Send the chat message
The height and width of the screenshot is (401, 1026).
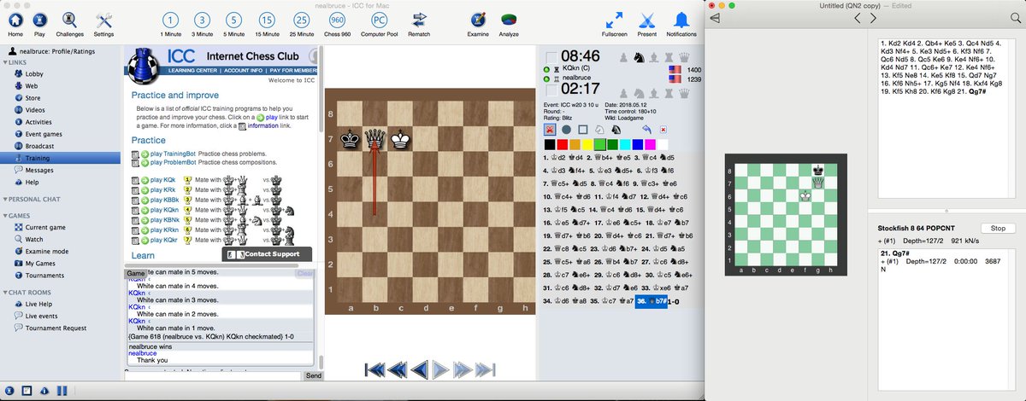314,375
